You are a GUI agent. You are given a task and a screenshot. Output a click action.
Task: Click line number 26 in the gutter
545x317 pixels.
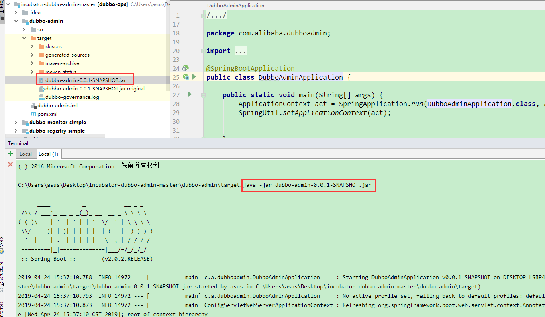point(176,86)
